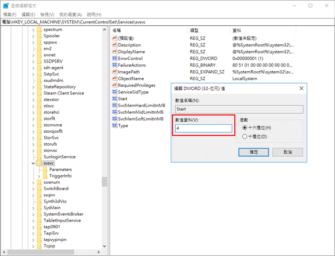The image size is (335, 256).
Task: Click the Spooler folder icon
Action: [x=39, y=36]
